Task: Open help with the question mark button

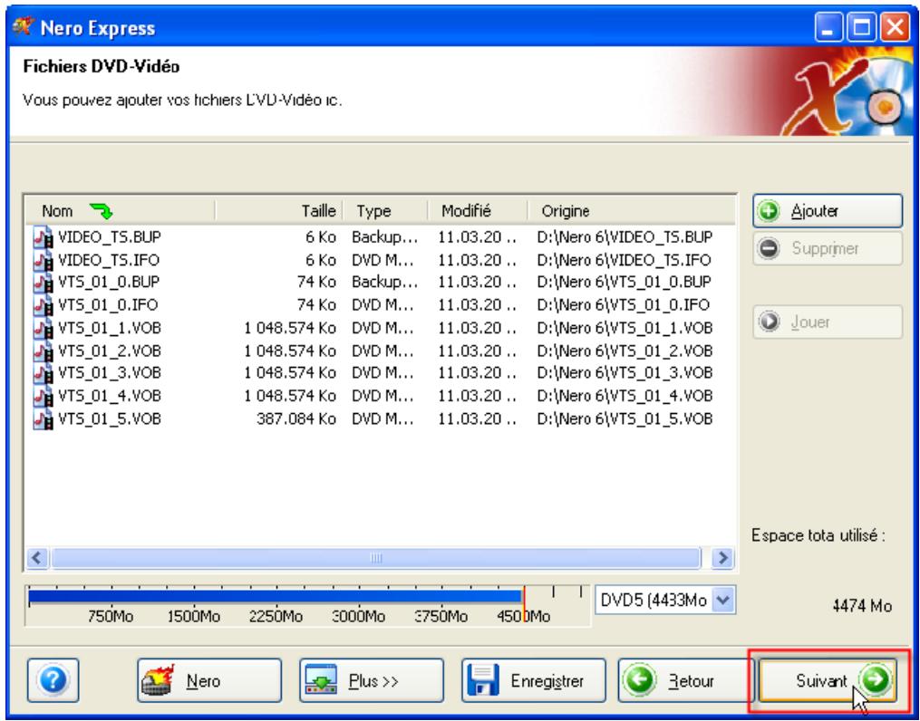Action: tap(53, 680)
